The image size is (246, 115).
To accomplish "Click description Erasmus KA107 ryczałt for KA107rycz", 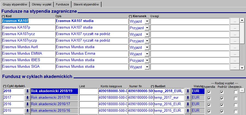I will [92, 34].
